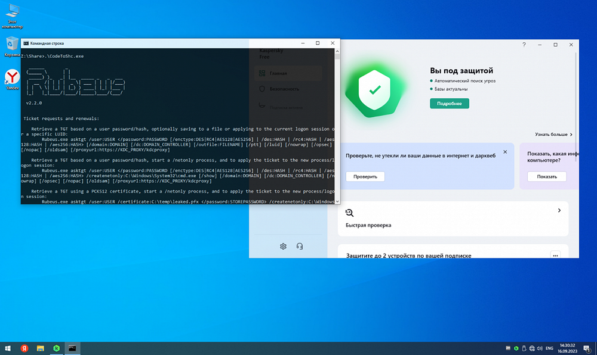Open Command Prompt title bar system icon

(x=26, y=43)
